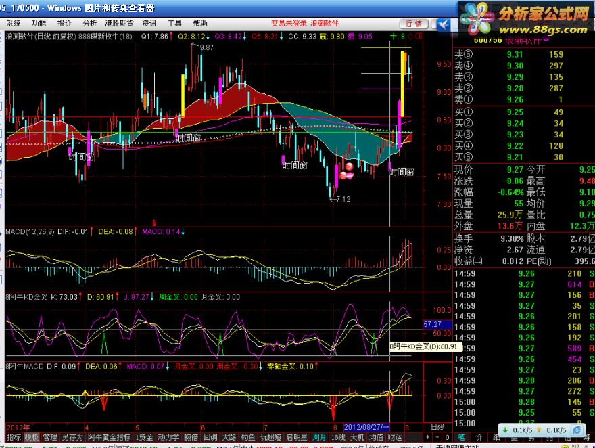Click the 交易未登录 浪潮软件 status link

[305, 24]
